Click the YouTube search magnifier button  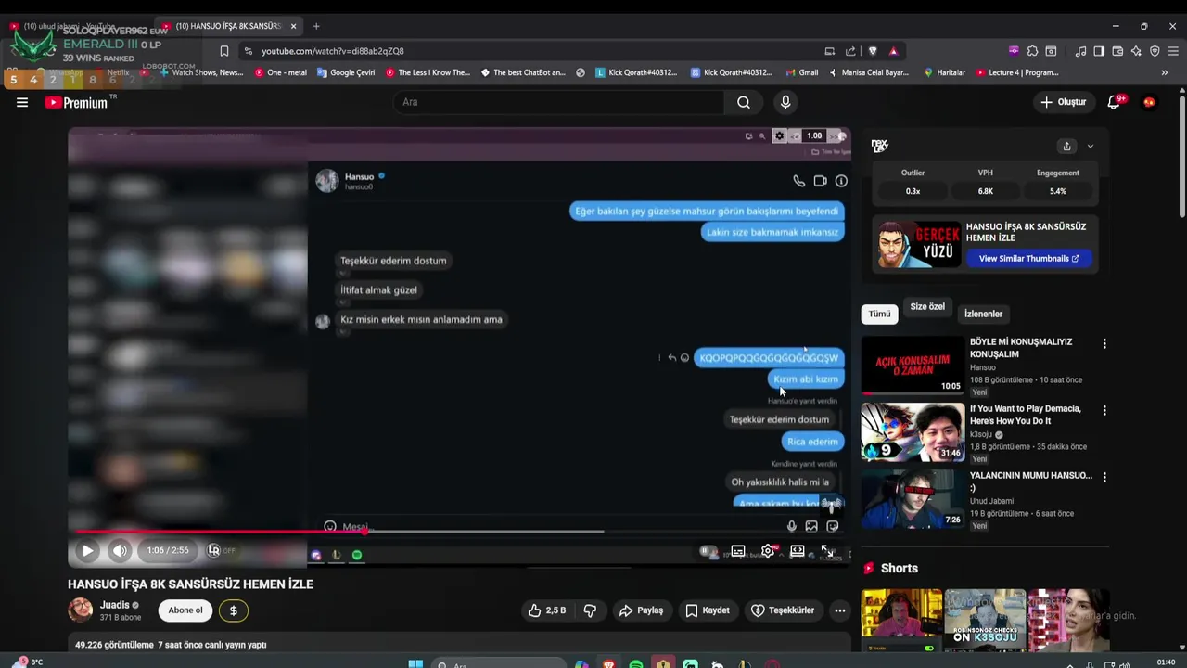point(744,102)
